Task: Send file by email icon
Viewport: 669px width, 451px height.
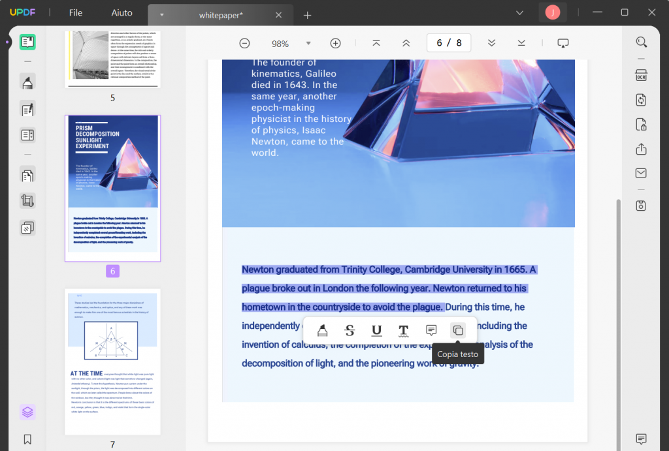Action: click(x=642, y=173)
